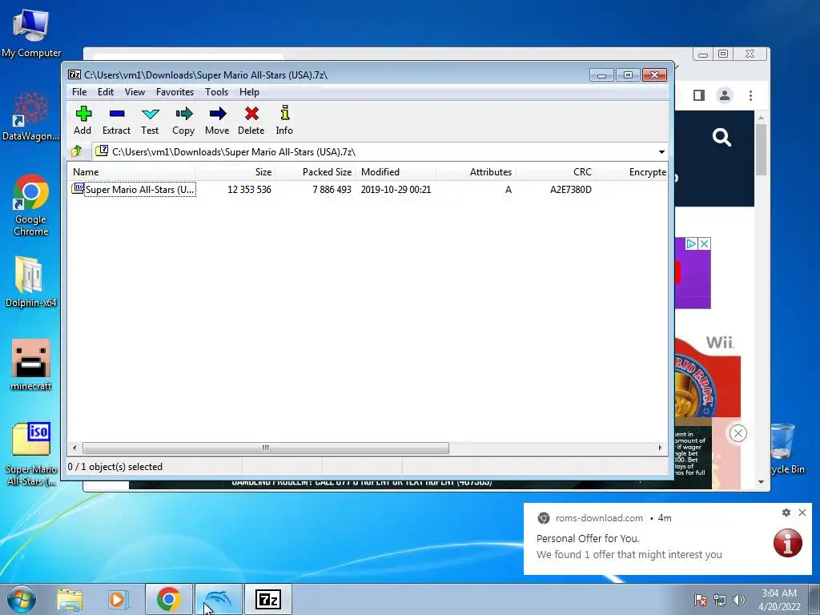This screenshot has width=820, height=615.
Task: Switch to Chrome via taskbar icon
Action: point(168,599)
